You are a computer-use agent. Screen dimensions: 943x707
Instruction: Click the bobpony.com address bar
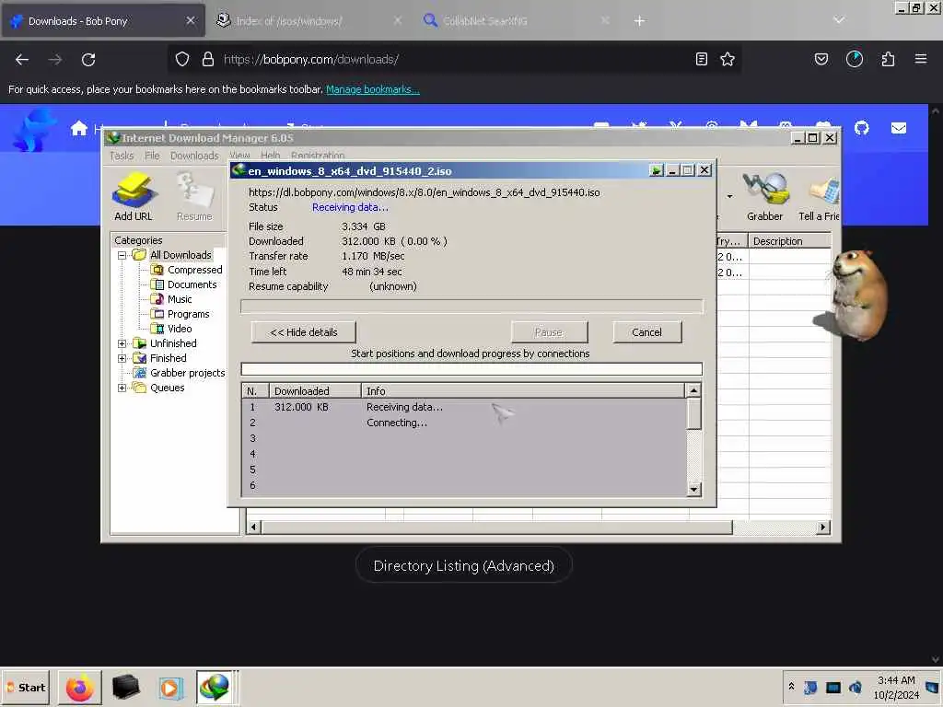pyautogui.click(x=454, y=59)
